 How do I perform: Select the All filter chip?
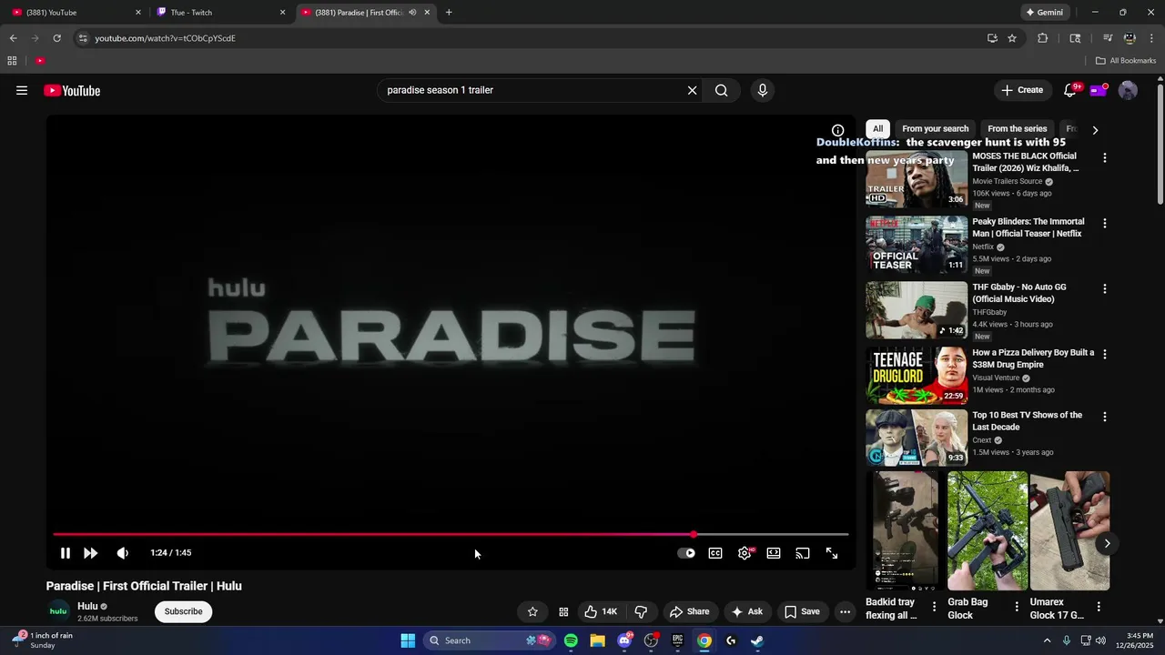coord(877,129)
